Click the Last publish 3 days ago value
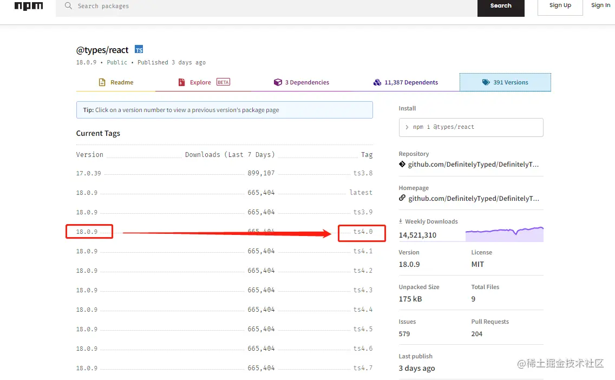Image resolution: width=615 pixels, height=380 pixels. [x=416, y=368]
